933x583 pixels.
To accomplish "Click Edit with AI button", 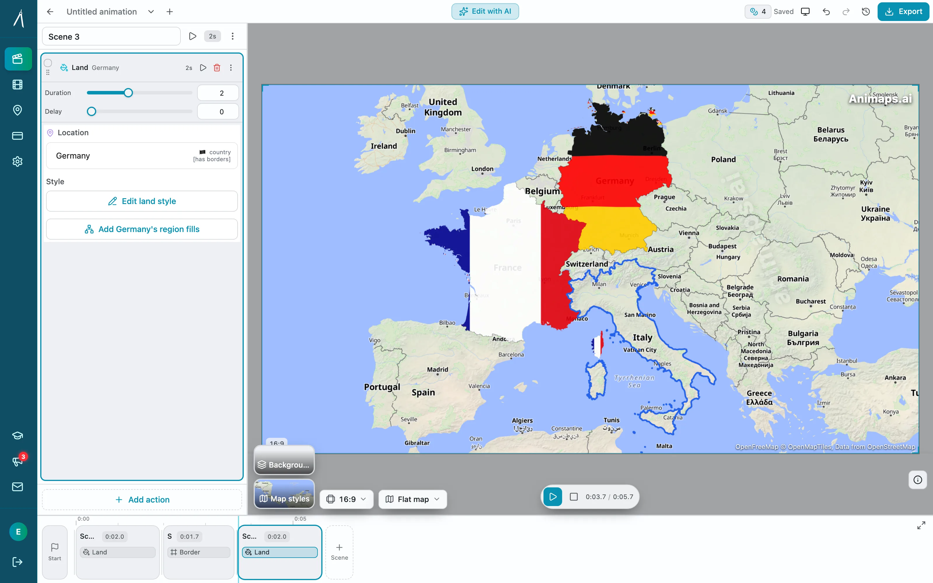I will click(x=485, y=12).
